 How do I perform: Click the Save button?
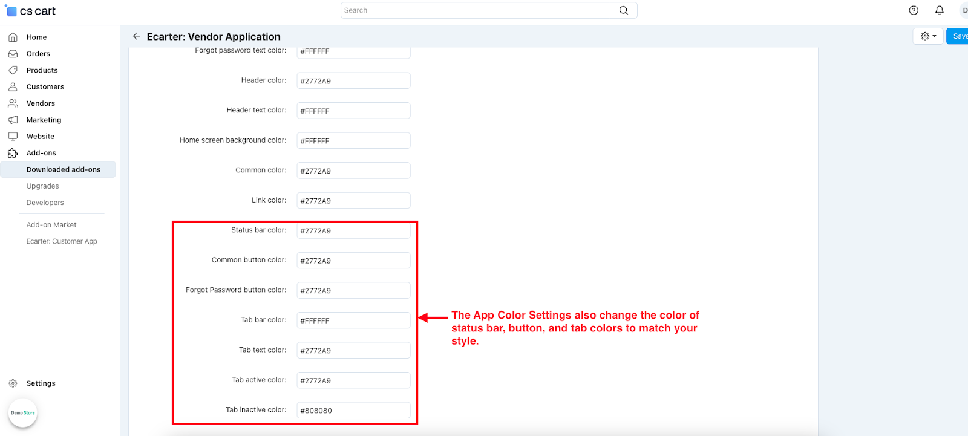tap(959, 36)
